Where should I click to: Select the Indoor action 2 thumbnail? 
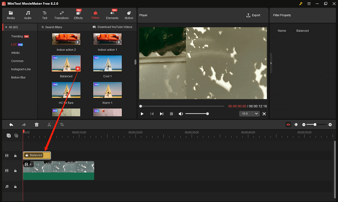tap(66, 39)
